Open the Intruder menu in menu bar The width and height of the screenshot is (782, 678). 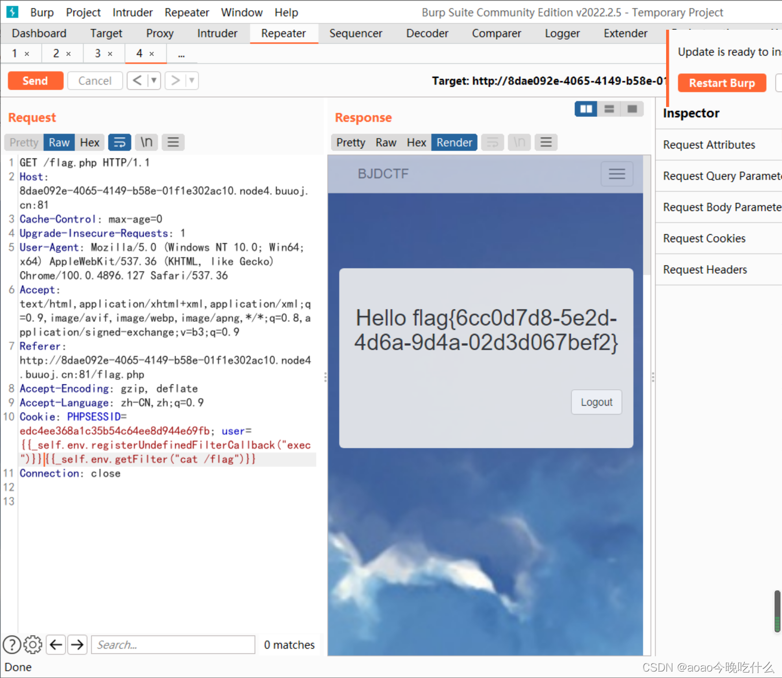tap(132, 12)
